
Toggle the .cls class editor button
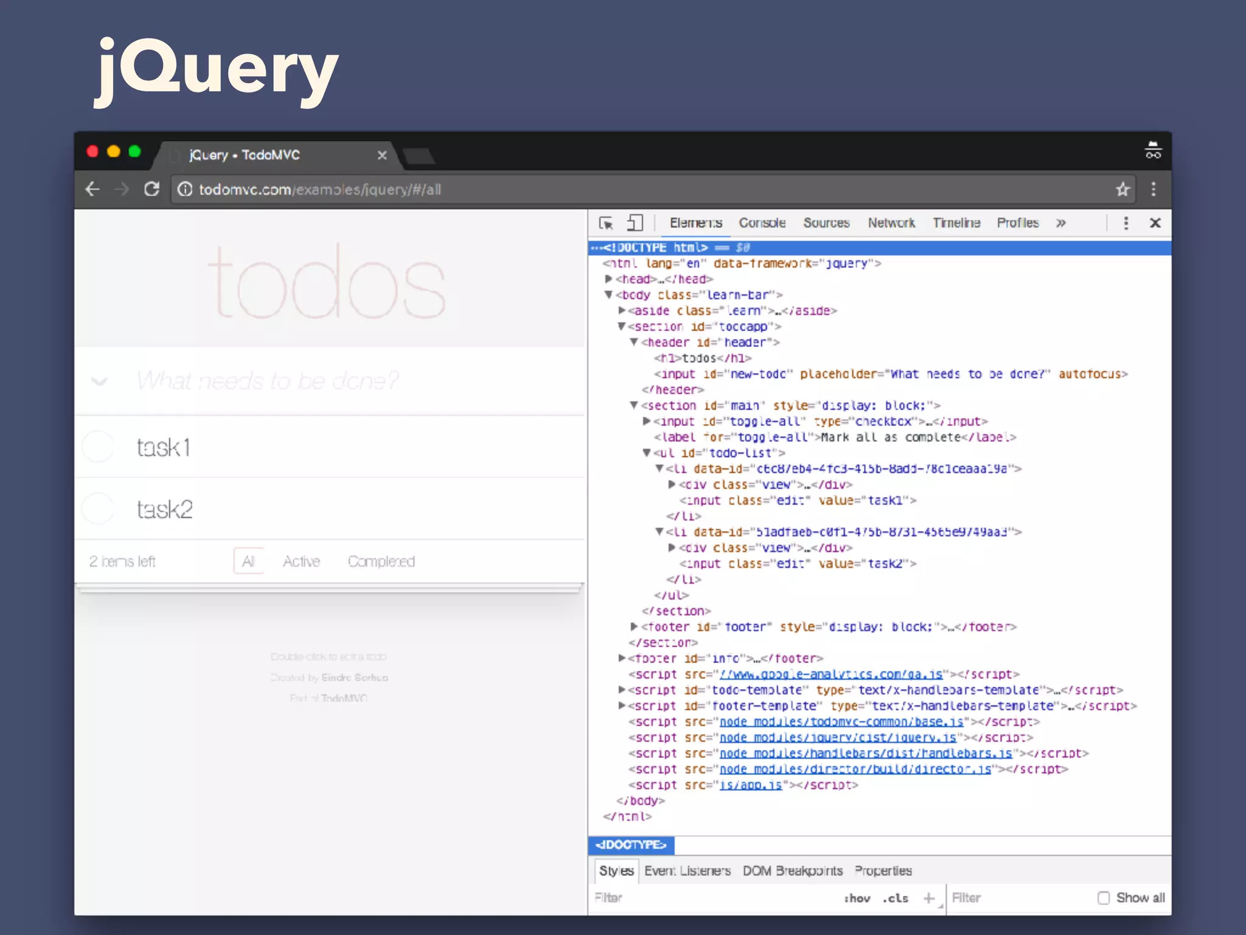896,898
